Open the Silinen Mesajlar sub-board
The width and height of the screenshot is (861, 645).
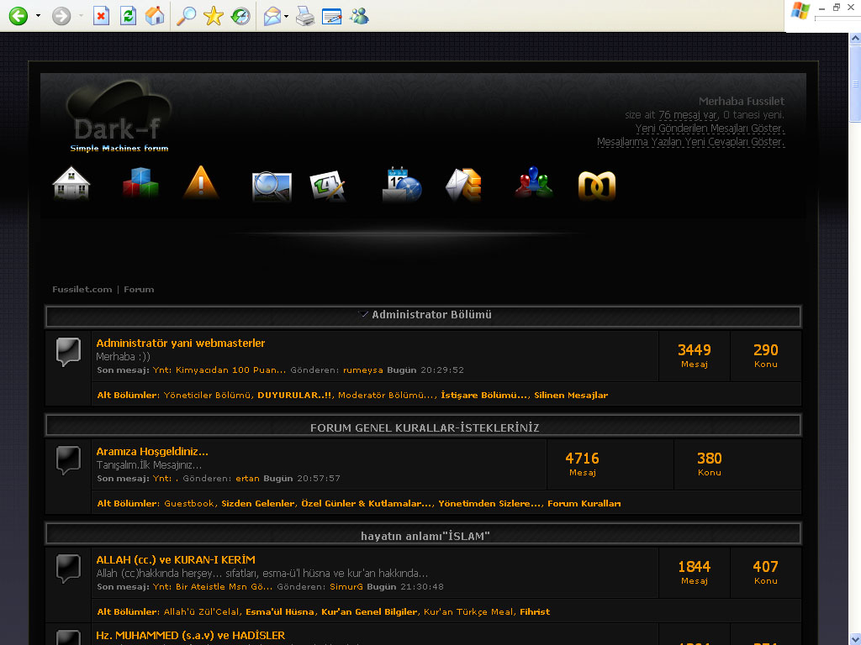(x=571, y=395)
